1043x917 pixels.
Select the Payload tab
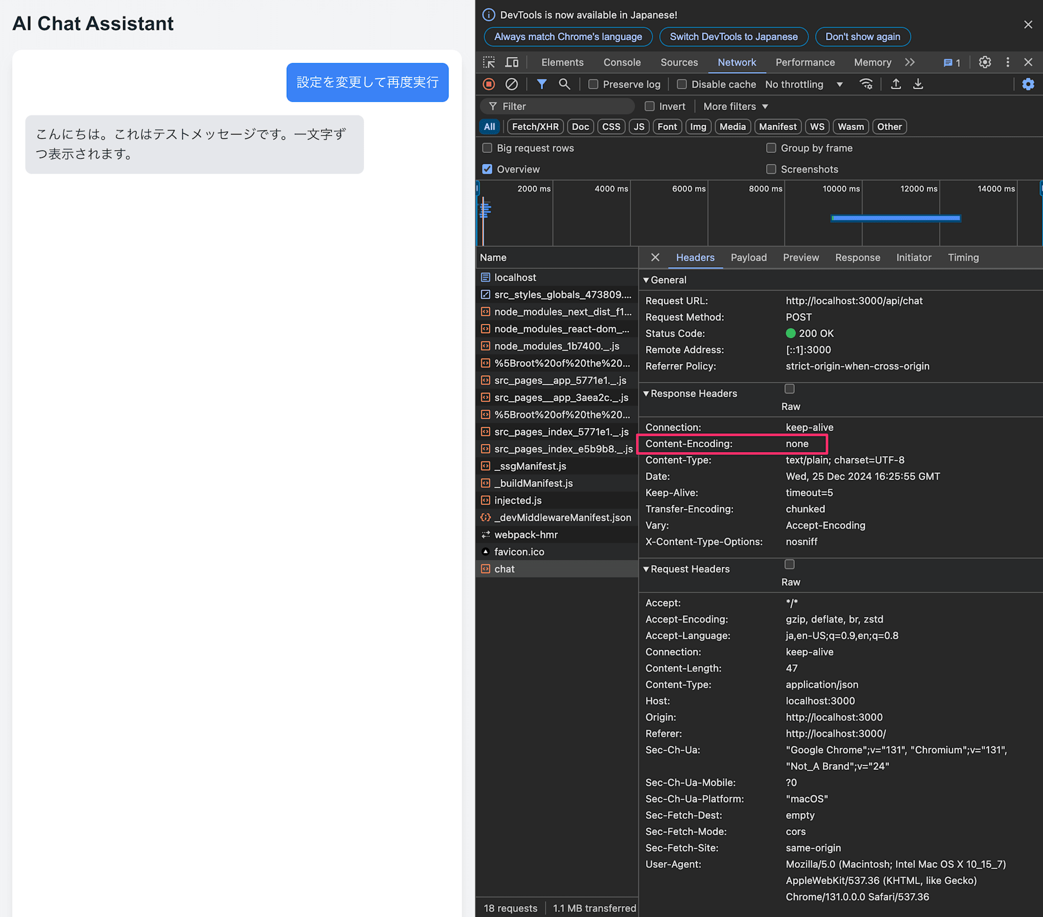pos(749,257)
